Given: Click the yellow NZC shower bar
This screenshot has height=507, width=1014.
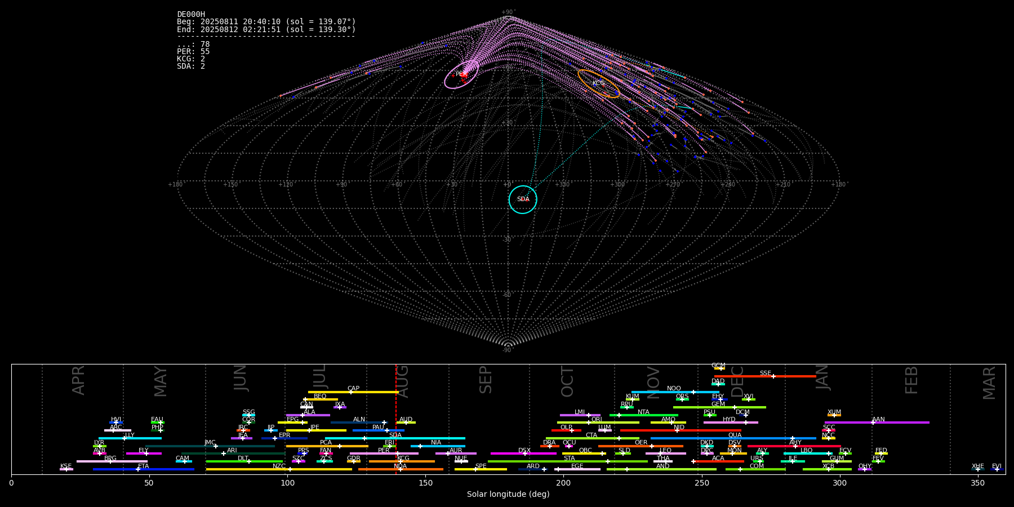Looking at the screenshot, I should [x=279, y=469].
